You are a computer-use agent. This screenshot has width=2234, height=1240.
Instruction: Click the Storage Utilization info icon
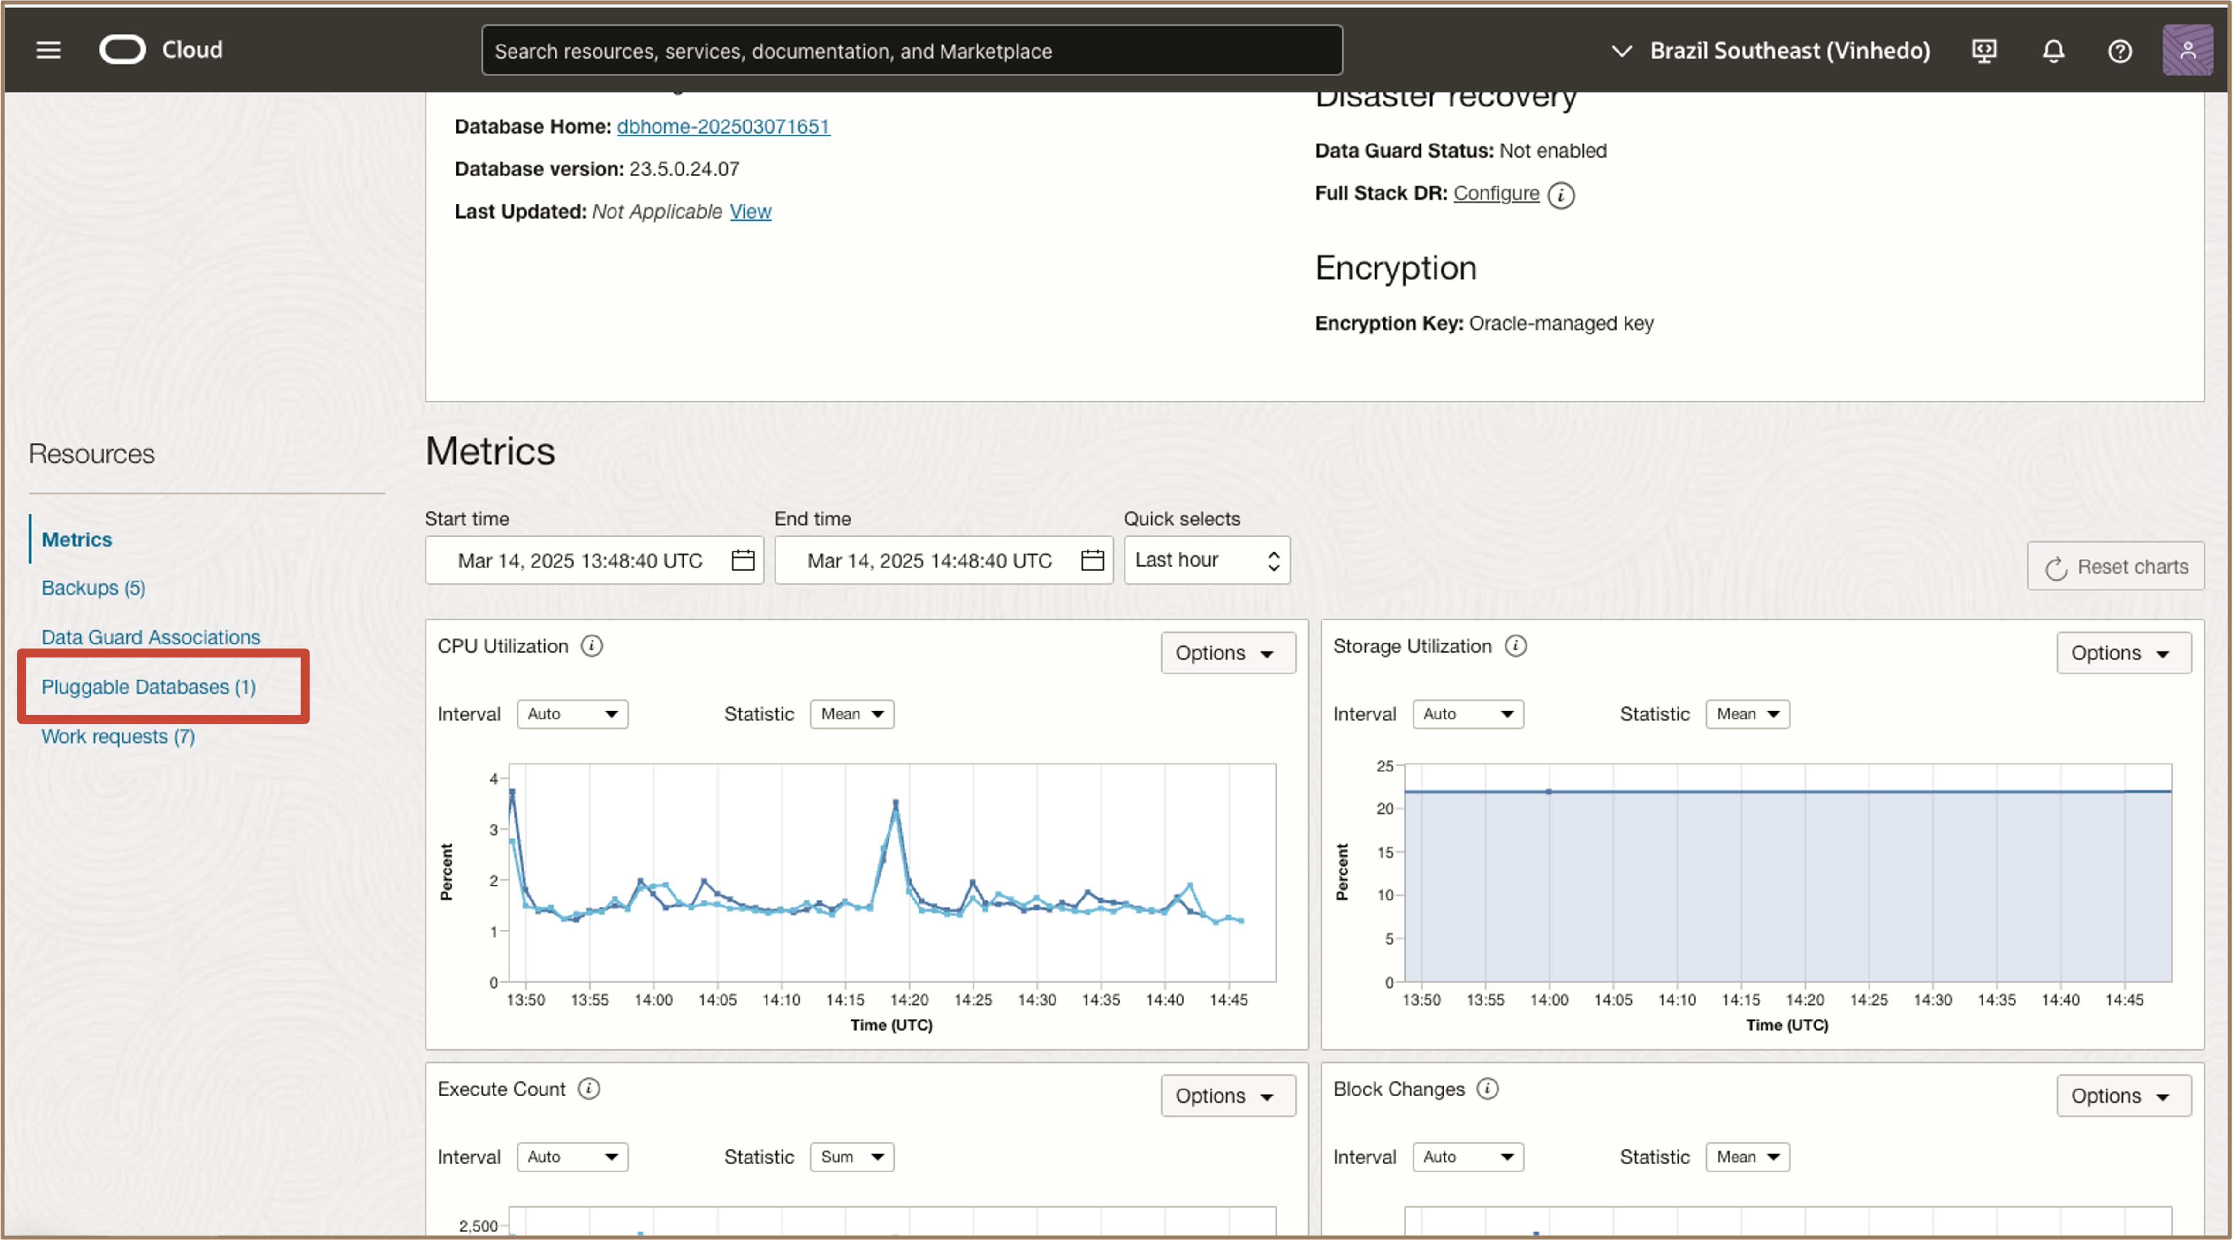pyautogui.click(x=1515, y=646)
